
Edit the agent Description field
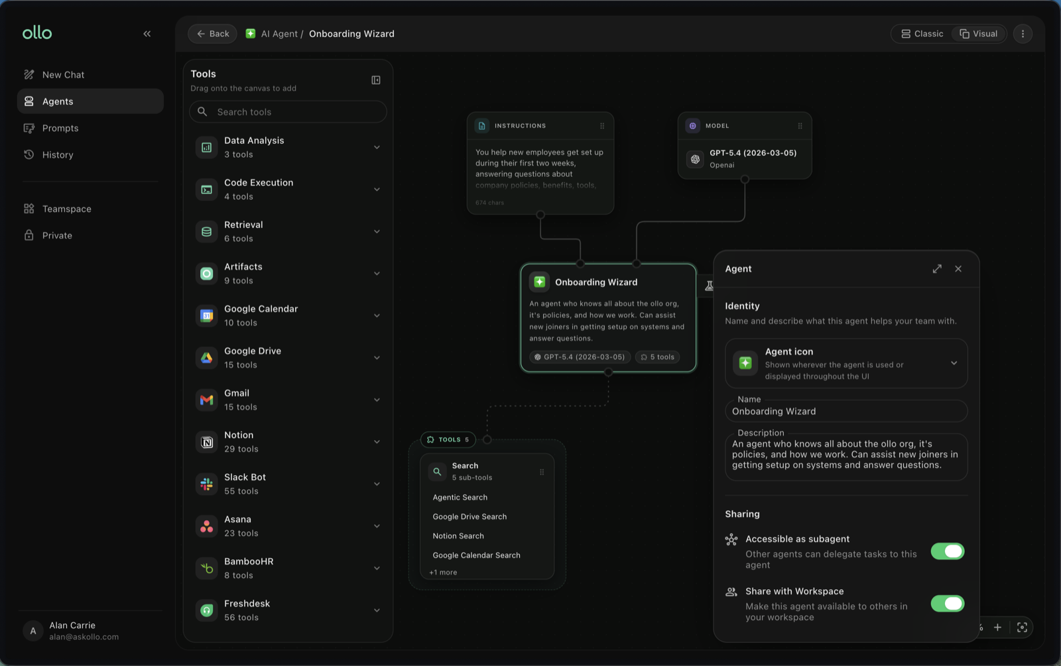tap(846, 456)
